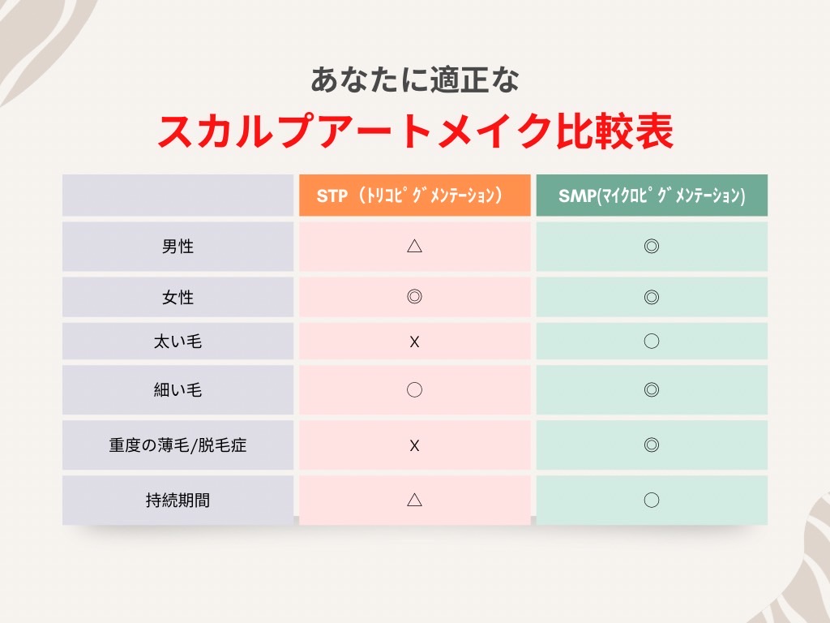Click the green SMP(マイクロピグメンテーション) header
Screen dimensions: 830x623
click(652, 196)
